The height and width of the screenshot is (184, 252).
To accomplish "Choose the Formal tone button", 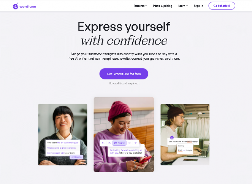I will coord(119,143).
